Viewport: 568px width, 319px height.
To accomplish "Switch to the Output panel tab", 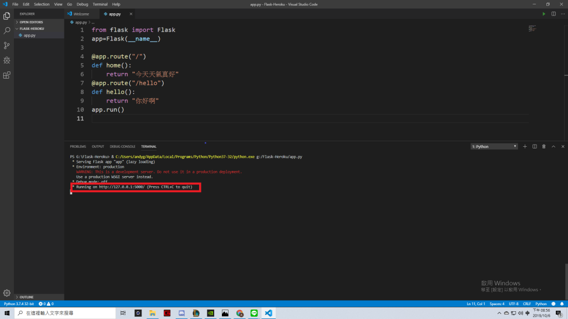I will point(98,146).
